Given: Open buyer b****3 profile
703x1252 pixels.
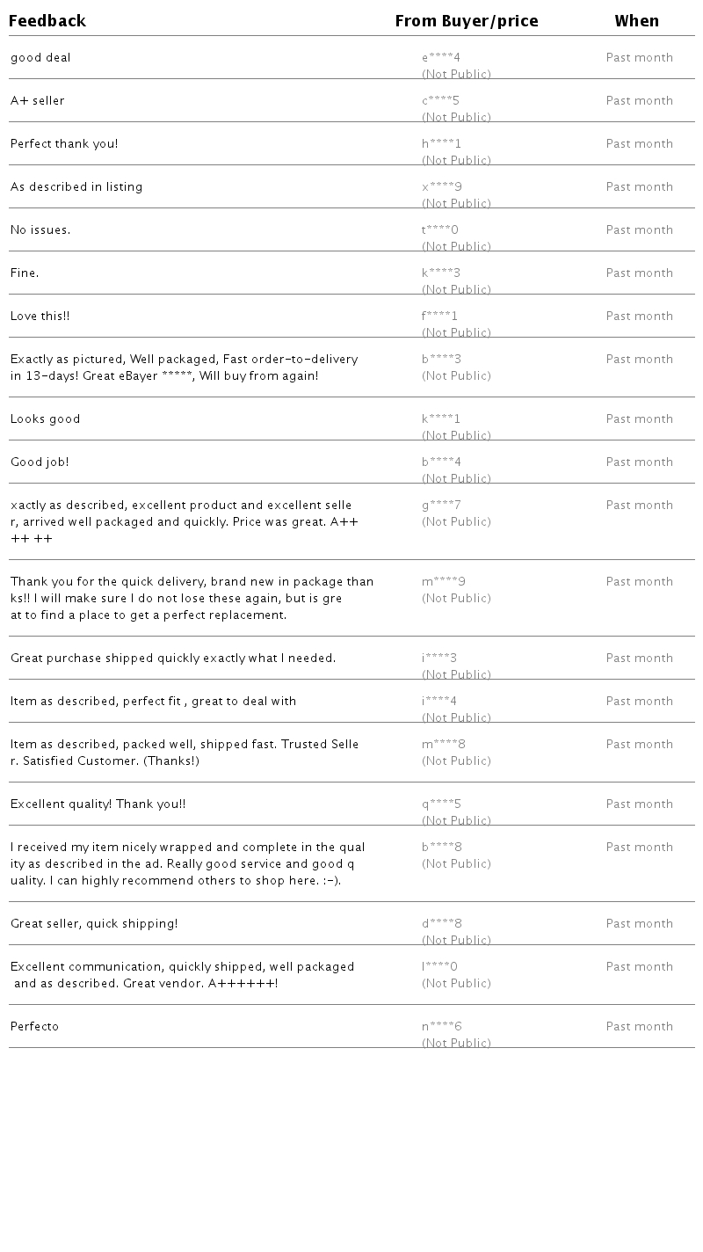Looking at the screenshot, I should pos(442,360).
